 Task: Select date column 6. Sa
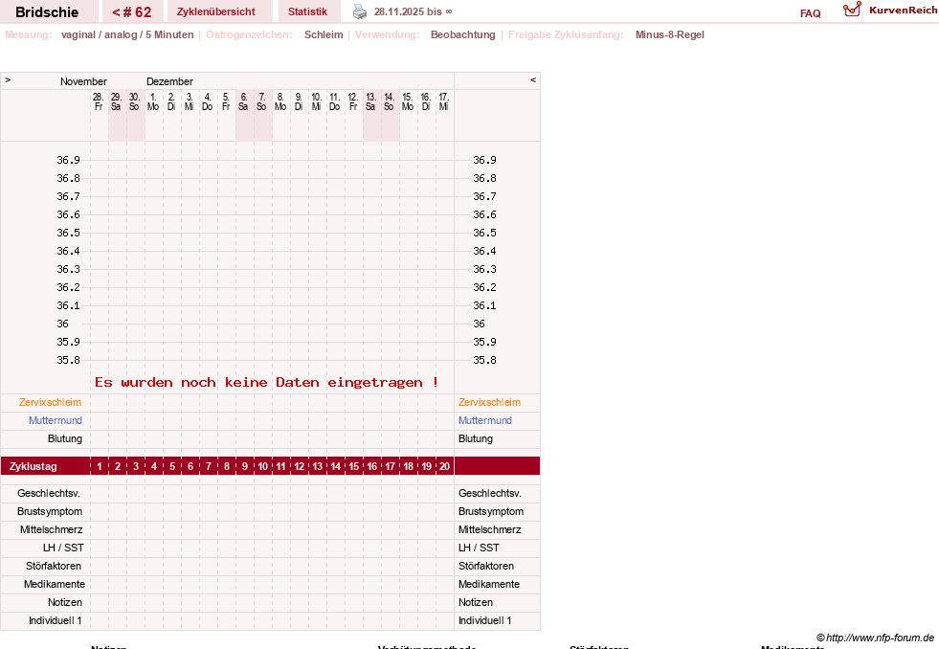pyautogui.click(x=244, y=101)
